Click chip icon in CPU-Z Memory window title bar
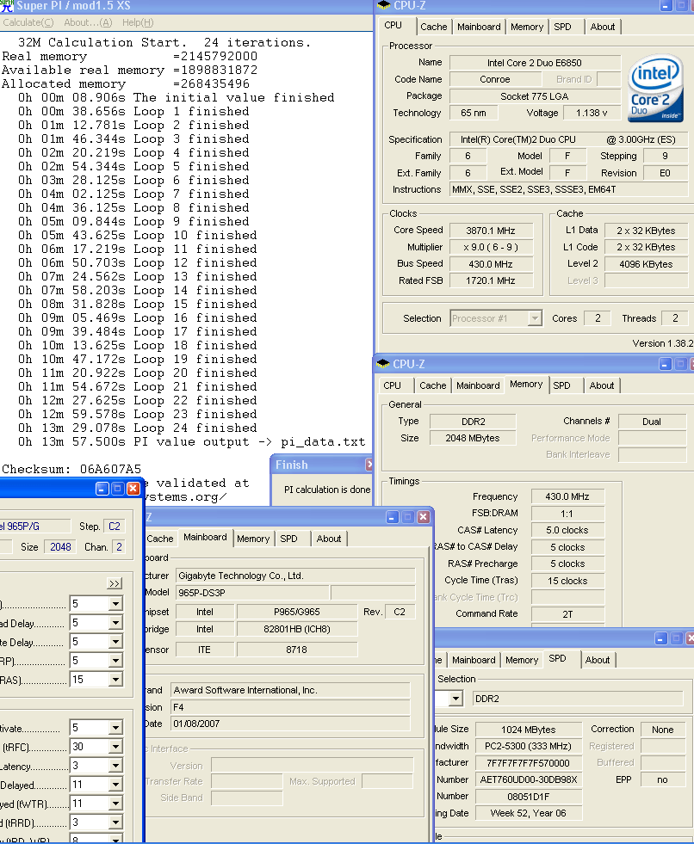This screenshot has width=694, height=844. pos(382,364)
